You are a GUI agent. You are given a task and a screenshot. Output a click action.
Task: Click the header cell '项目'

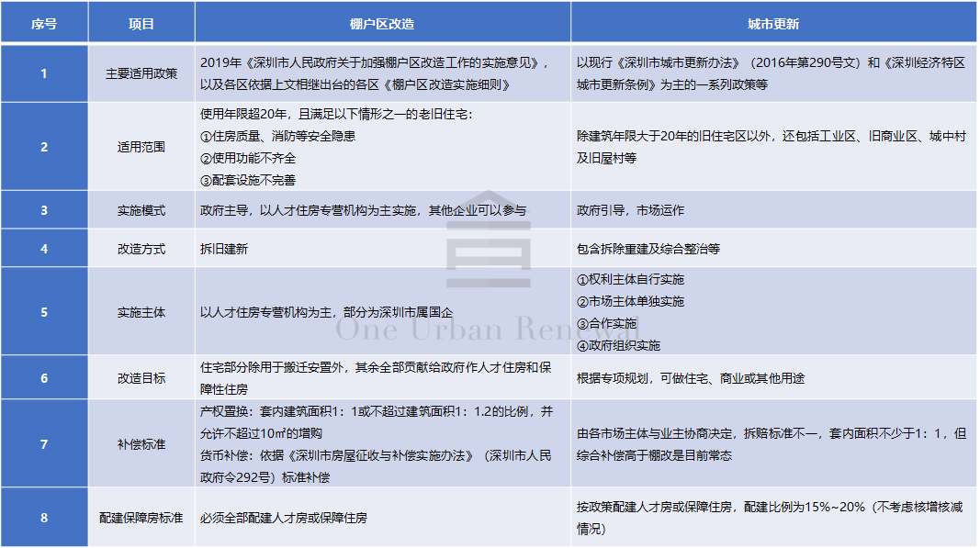pos(141,23)
